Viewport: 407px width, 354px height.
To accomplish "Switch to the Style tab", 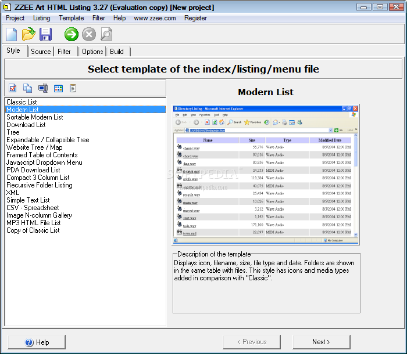I will 13,50.
